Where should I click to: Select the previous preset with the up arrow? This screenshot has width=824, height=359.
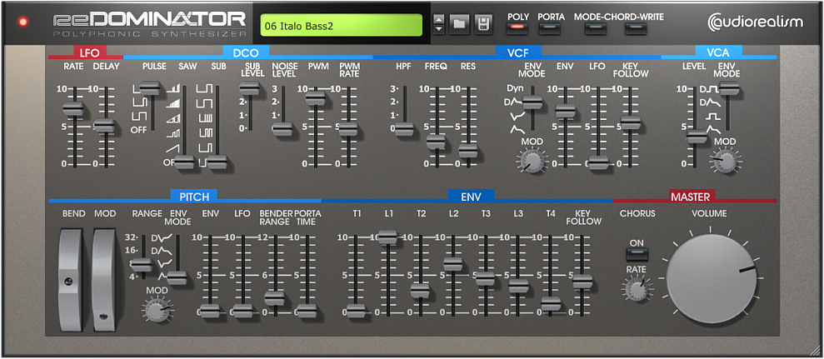click(439, 19)
